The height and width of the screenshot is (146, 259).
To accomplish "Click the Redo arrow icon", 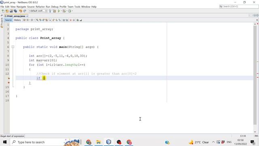I will point(25,11).
